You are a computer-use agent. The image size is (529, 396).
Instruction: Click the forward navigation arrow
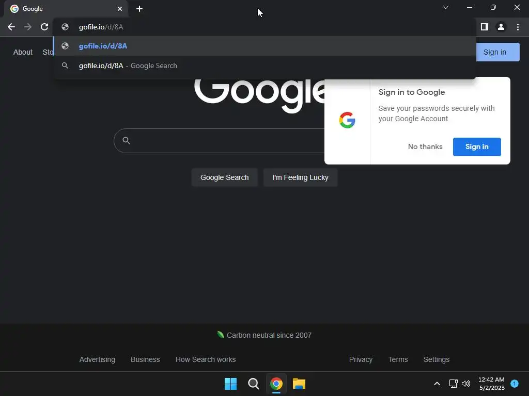[28, 27]
